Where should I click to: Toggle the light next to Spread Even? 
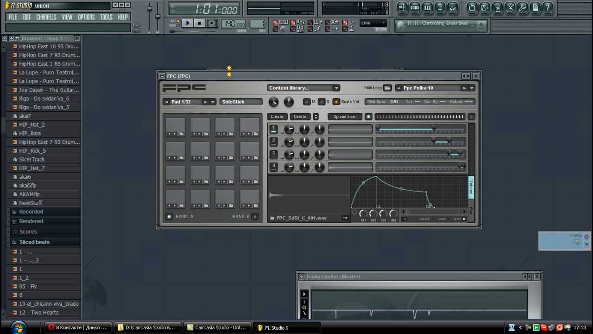[368, 117]
